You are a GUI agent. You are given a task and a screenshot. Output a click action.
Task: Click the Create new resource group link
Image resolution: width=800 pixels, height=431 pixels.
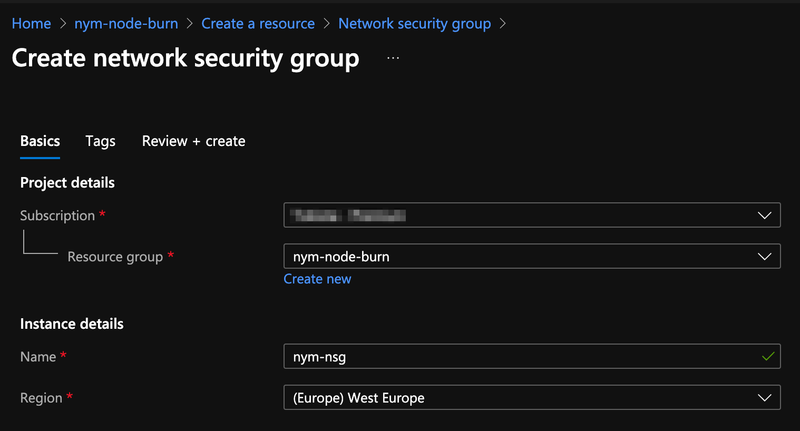tap(317, 279)
